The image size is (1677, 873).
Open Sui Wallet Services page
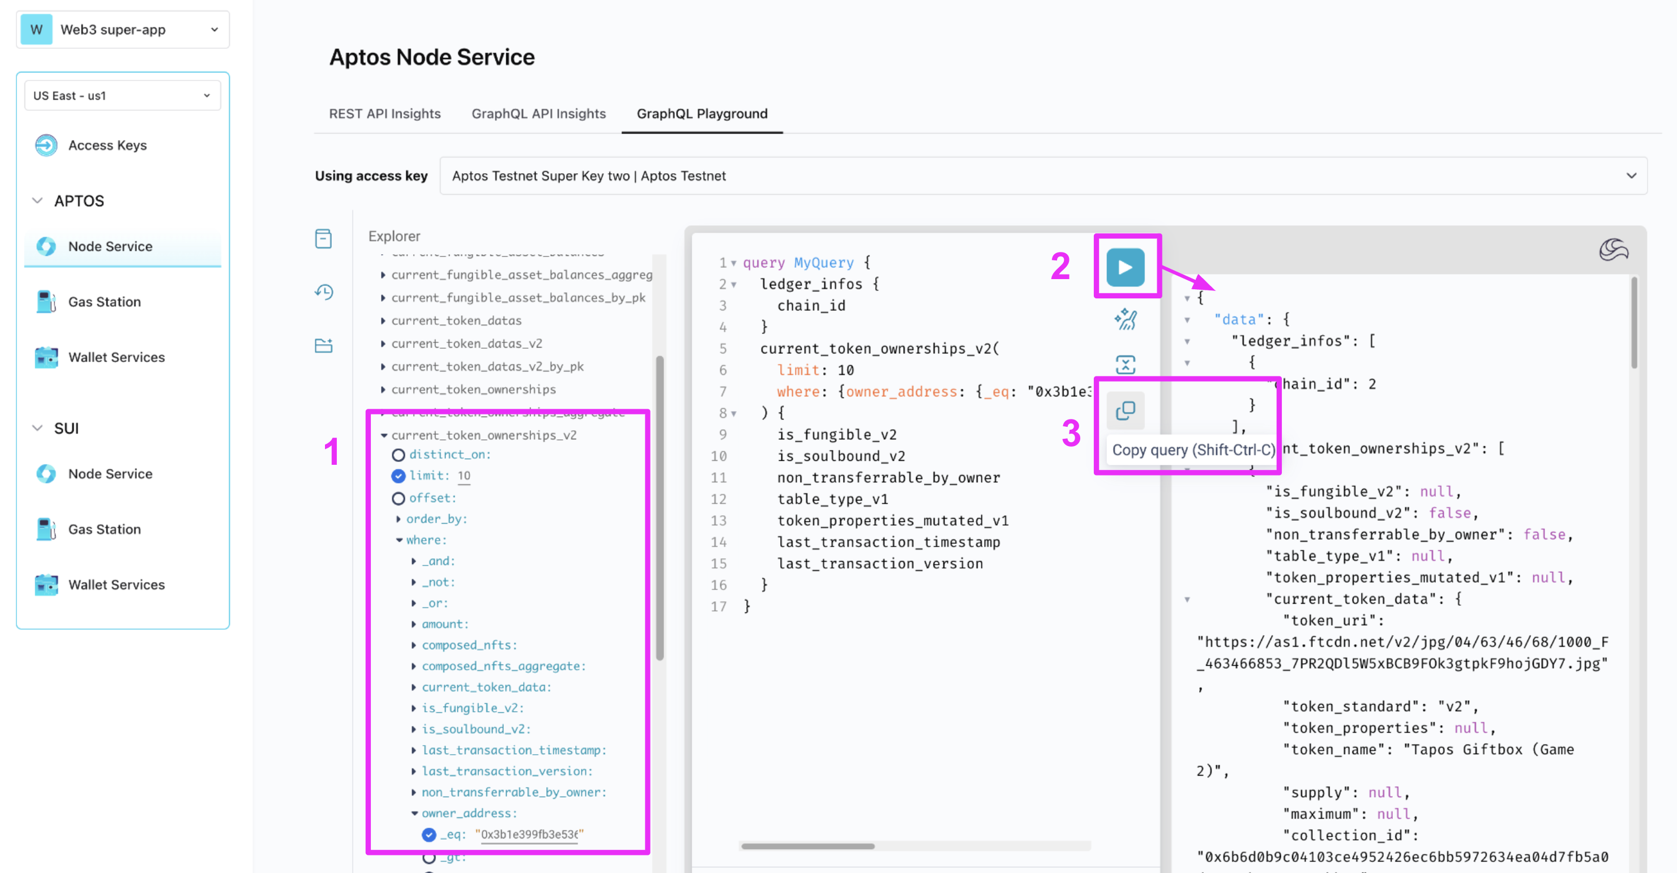tap(116, 585)
